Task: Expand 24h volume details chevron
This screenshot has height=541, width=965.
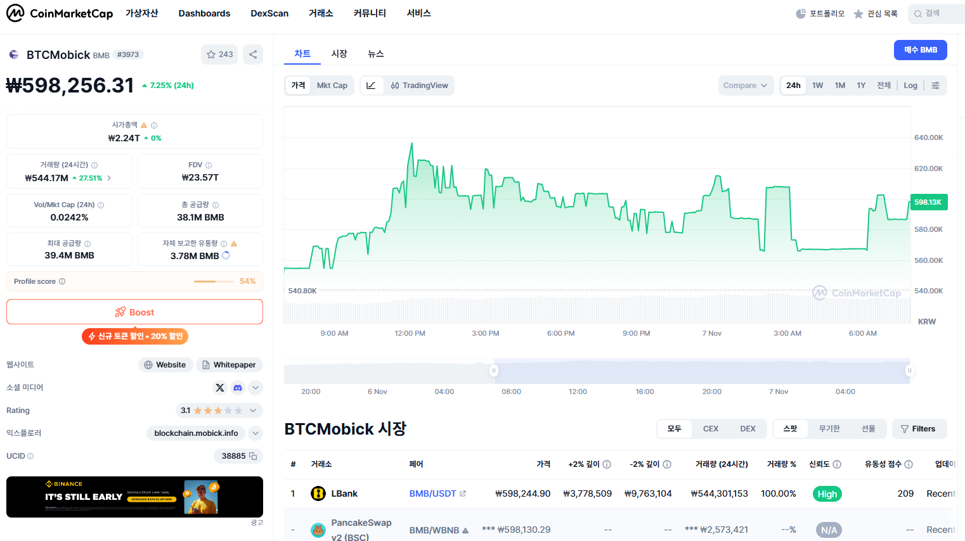Action: (x=109, y=178)
